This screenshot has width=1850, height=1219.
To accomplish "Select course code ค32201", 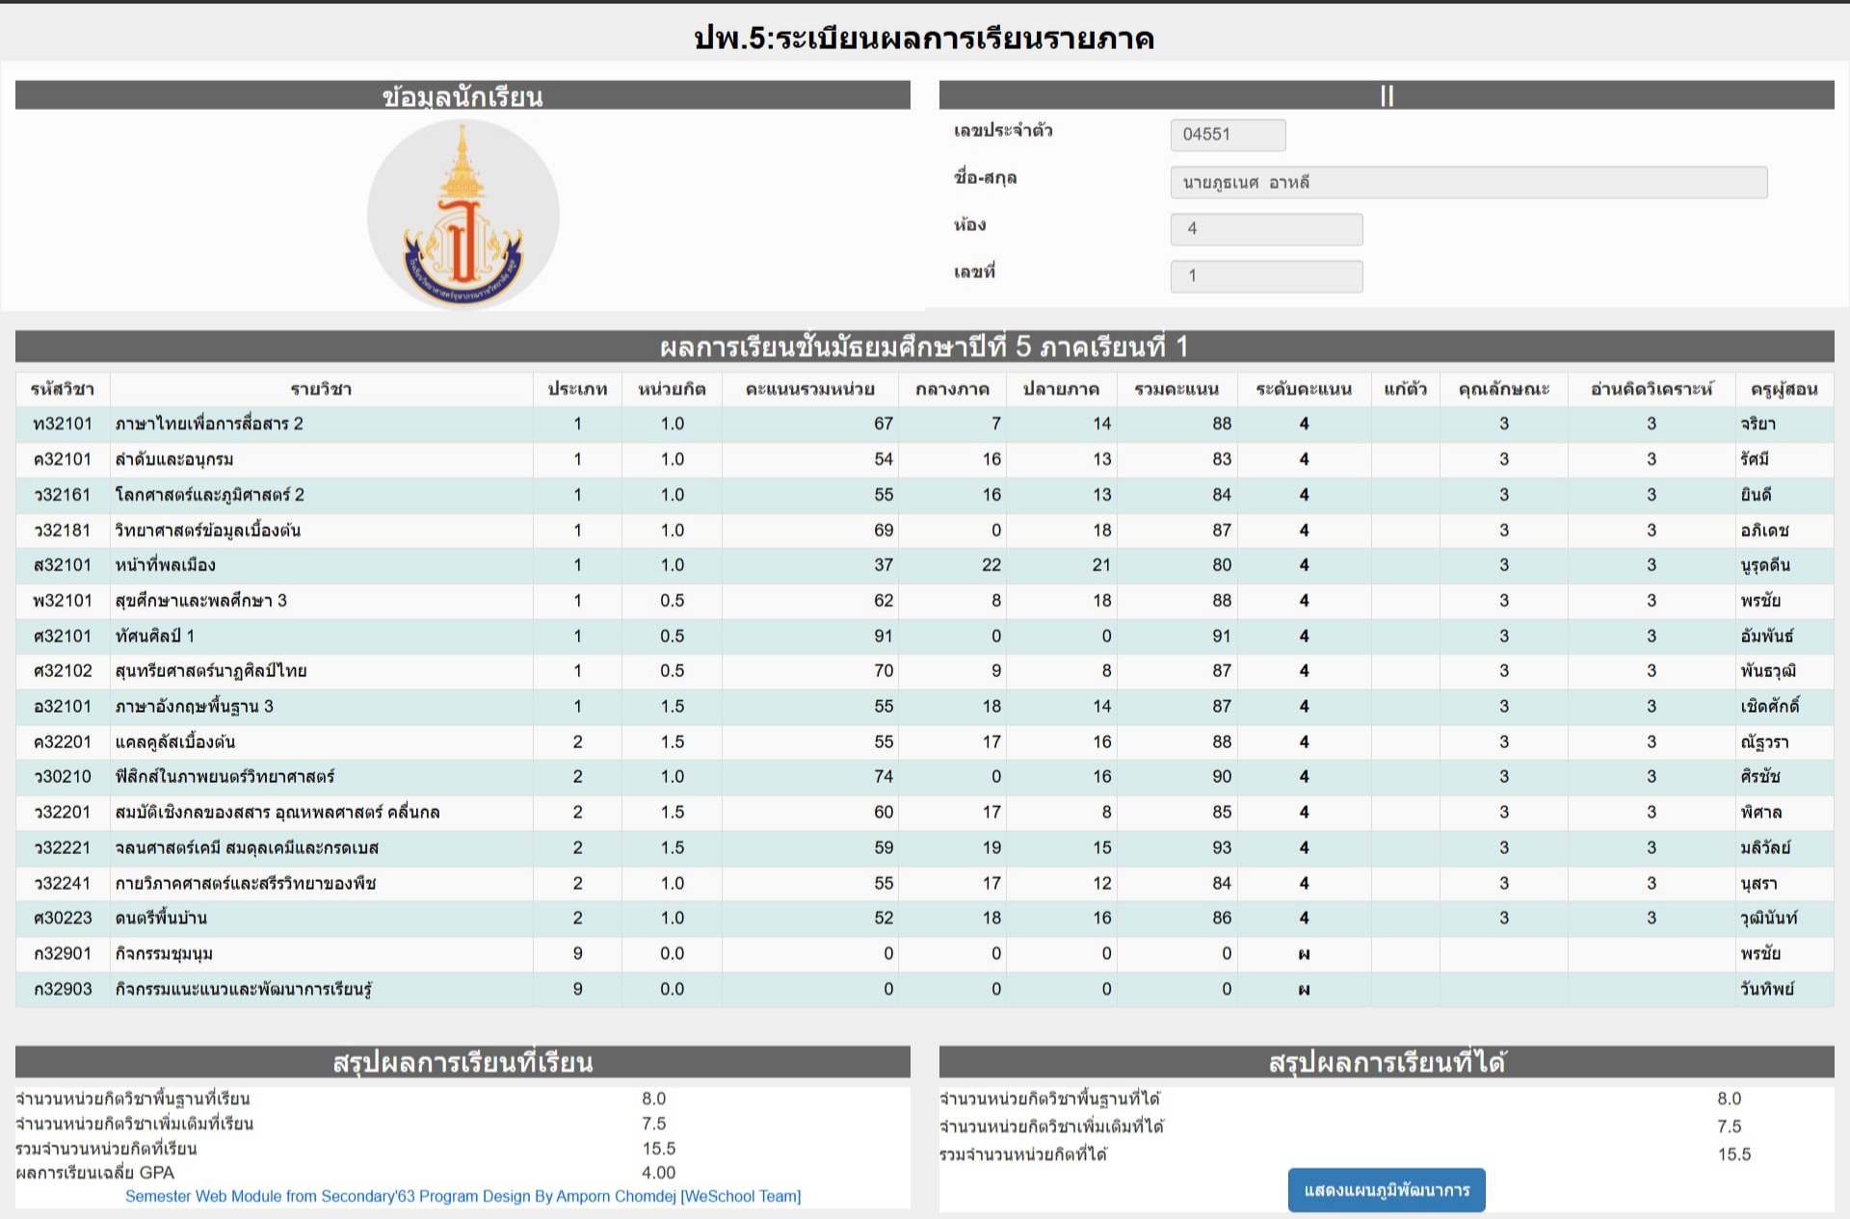I will click(x=63, y=742).
